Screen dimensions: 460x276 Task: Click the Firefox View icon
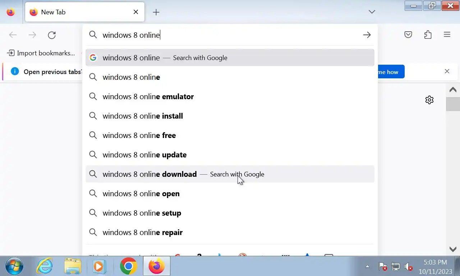[11, 12]
